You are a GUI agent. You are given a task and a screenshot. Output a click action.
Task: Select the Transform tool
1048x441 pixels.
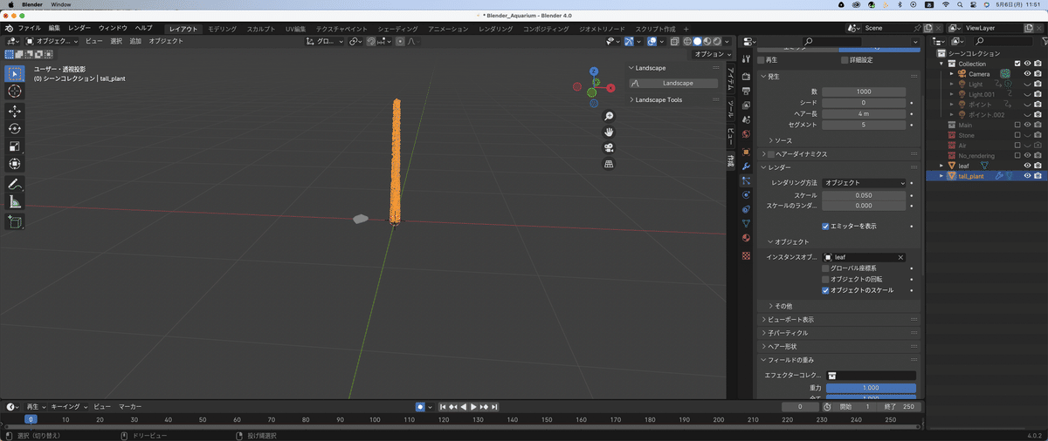click(x=15, y=164)
